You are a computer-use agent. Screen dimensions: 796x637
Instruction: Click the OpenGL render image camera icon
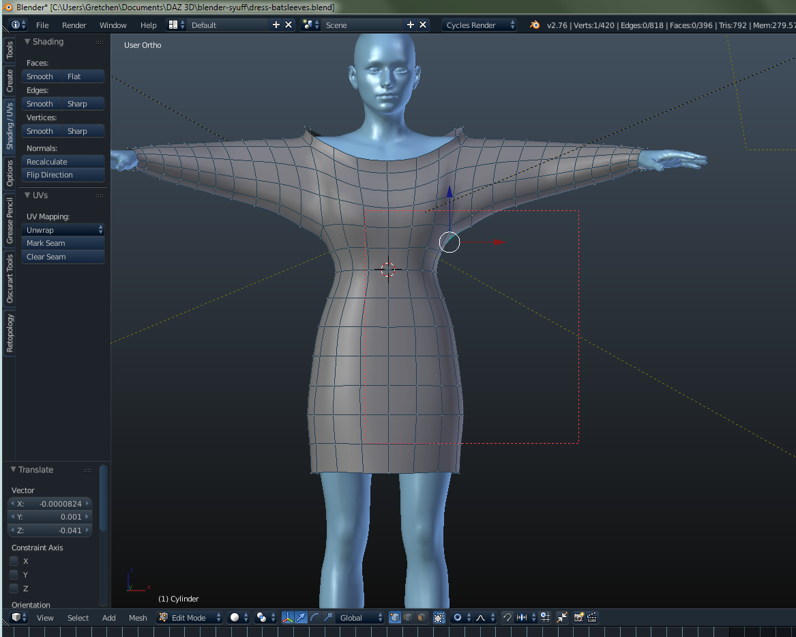pos(579,617)
